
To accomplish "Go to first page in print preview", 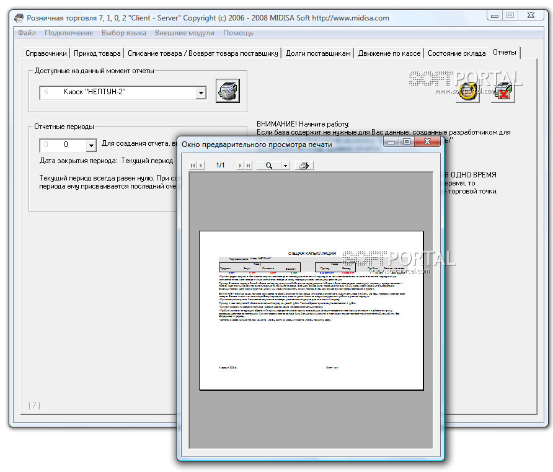I will (193, 166).
